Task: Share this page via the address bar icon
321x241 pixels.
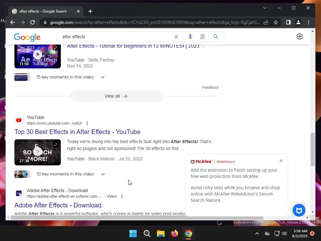Action: tap(266, 22)
